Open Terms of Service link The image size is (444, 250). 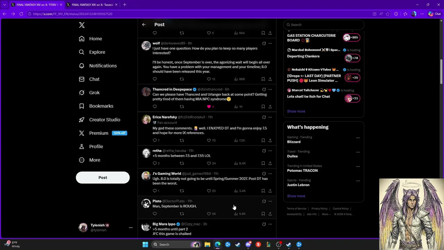click(x=297, y=209)
